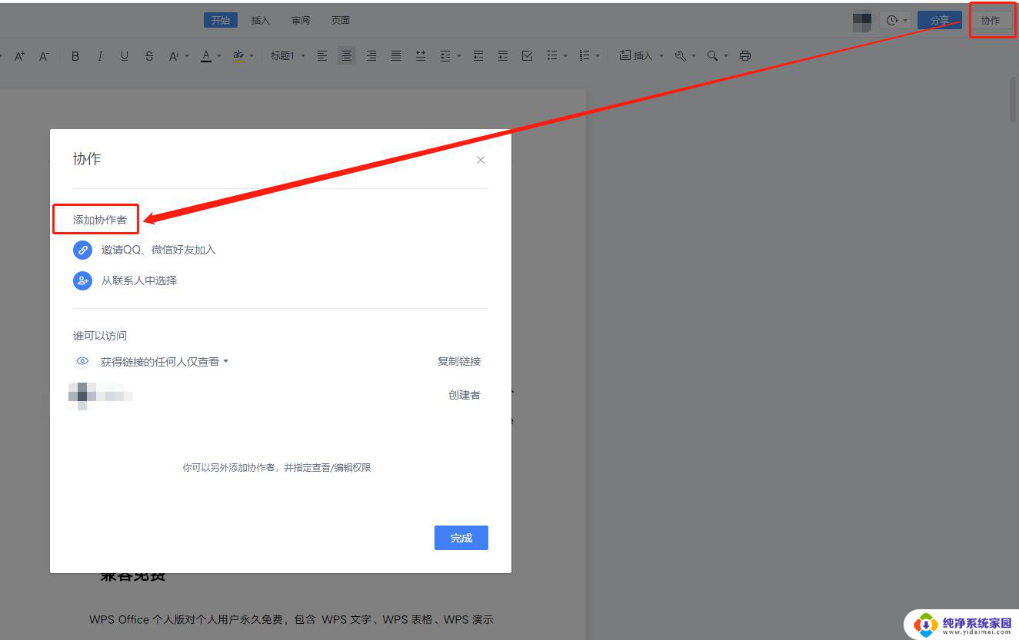Click the magnifier search icon

click(x=713, y=56)
